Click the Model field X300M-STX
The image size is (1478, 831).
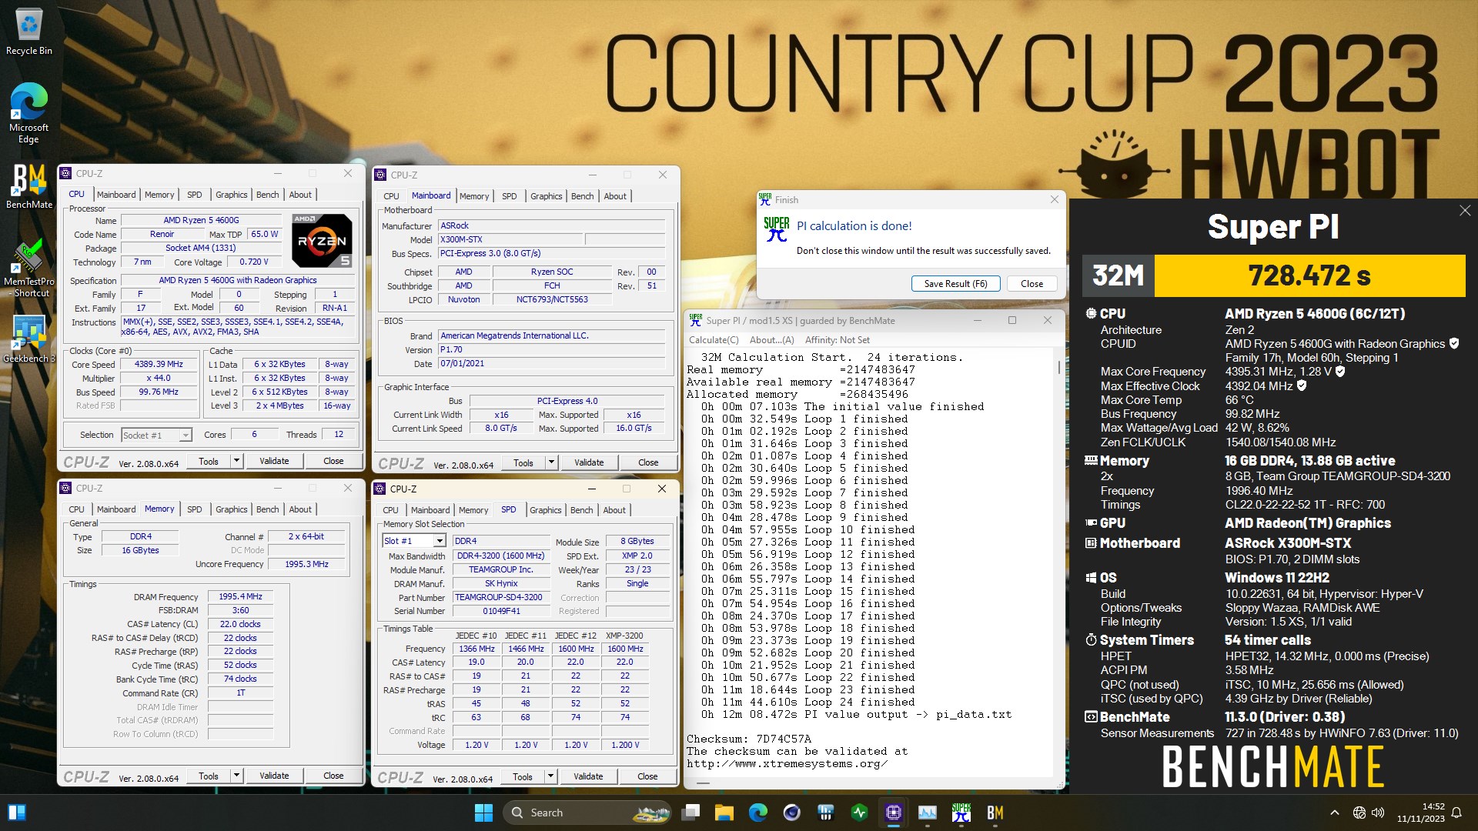pos(510,239)
